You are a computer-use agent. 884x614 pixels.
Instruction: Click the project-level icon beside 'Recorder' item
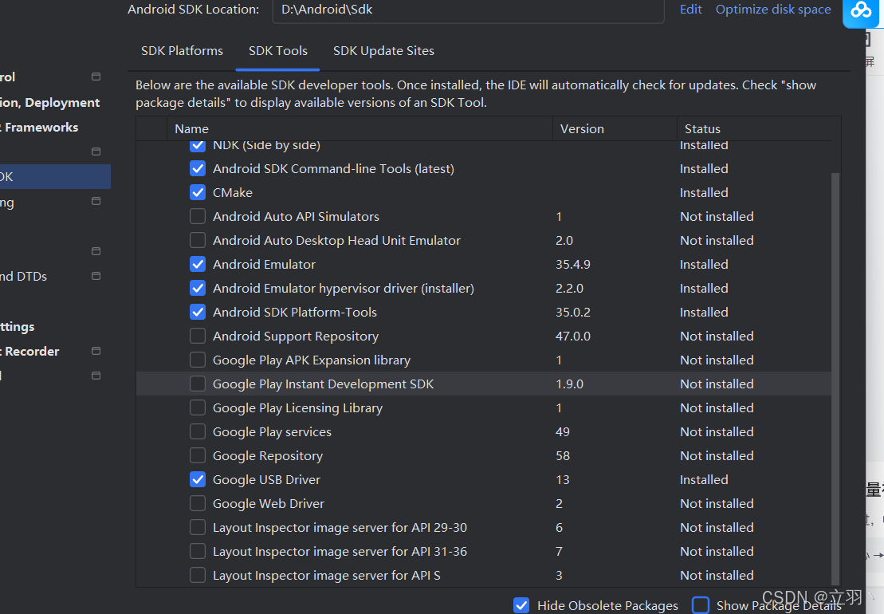[96, 351]
